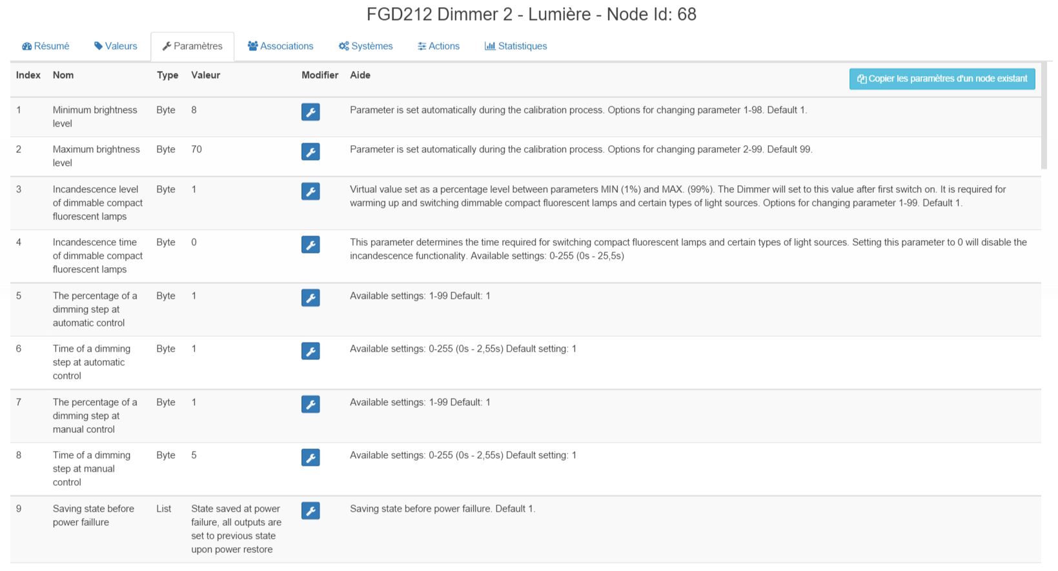This screenshot has width=1058, height=571.
Task: Click 'State saved at power failure' value
Action: pos(236,529)
